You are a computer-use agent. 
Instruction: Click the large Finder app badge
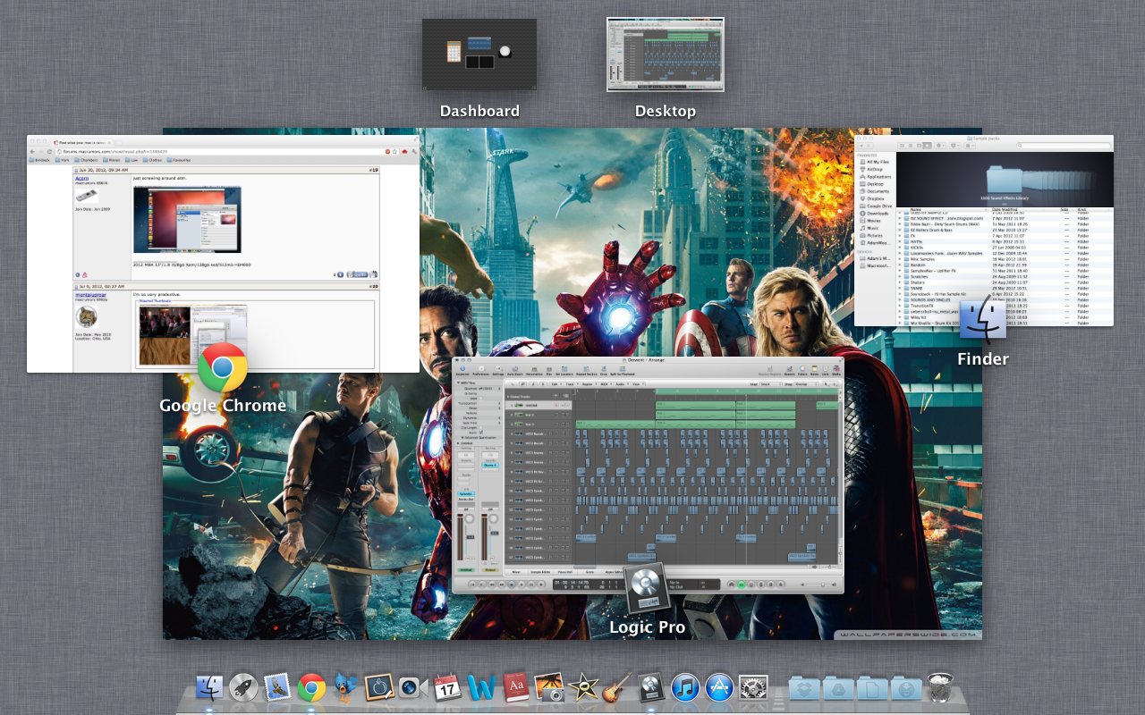coord(983,320)
